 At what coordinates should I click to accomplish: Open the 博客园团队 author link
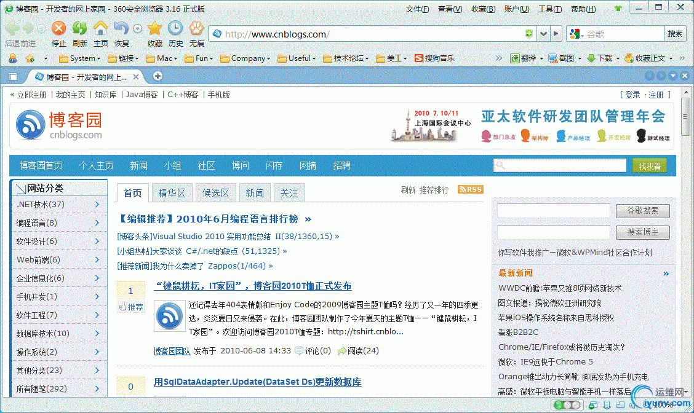[172, 351]
